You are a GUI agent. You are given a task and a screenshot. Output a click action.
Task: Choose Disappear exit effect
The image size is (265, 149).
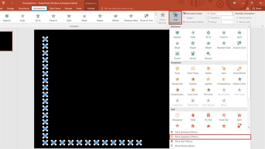click(177, 117)
